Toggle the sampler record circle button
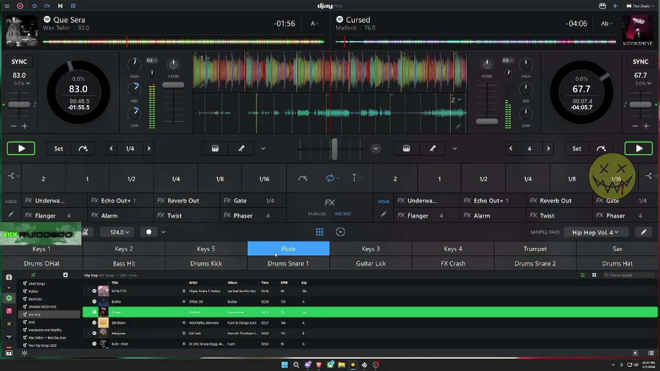The height and width of the screenshot is (371, 660). click(x=148, y=232)
